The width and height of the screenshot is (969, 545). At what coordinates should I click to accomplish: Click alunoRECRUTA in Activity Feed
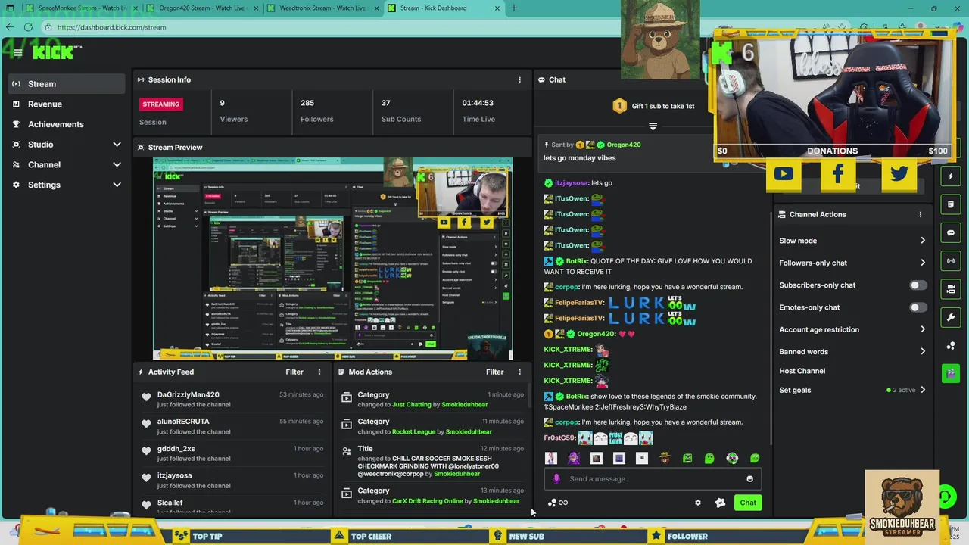(x=183, y=422)
